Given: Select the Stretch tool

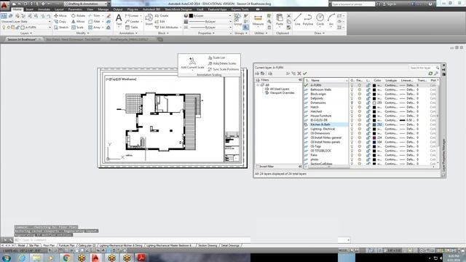Looking at the screenshot, I should point(61,28).
